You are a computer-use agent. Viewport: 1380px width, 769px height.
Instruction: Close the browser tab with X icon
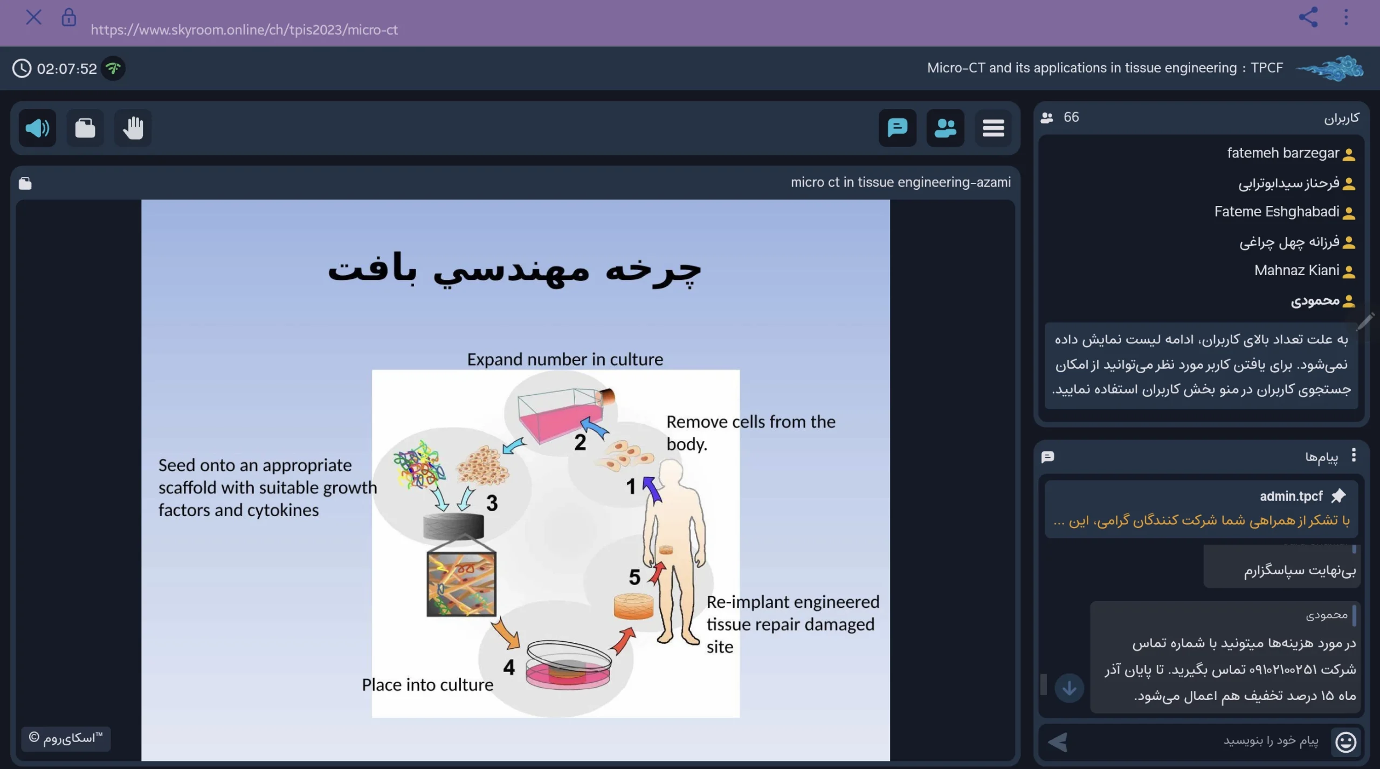(33, 17)
